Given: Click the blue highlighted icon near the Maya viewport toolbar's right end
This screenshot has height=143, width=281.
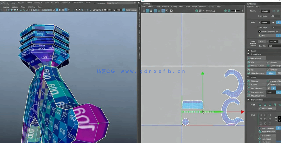Looking at the screenshot, I should tap(124, 10).
